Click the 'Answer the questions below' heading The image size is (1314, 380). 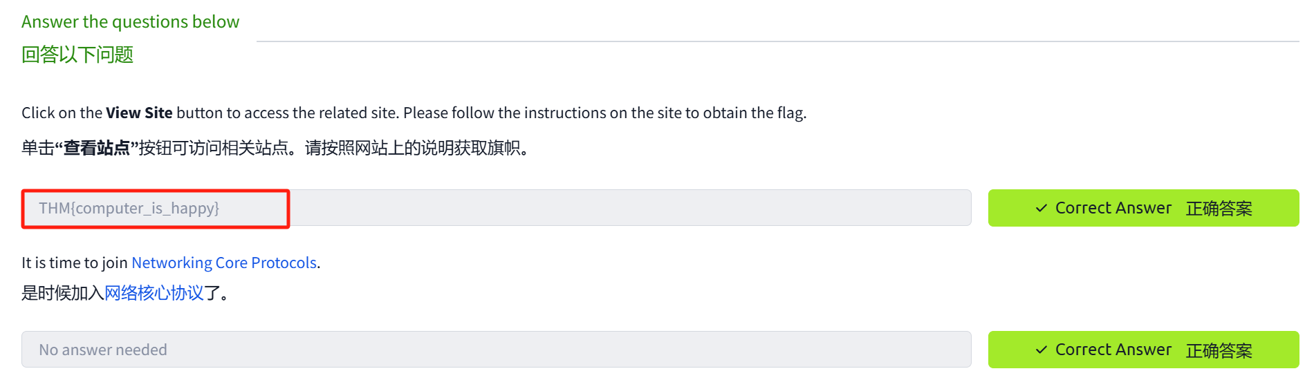click(130, 21)
